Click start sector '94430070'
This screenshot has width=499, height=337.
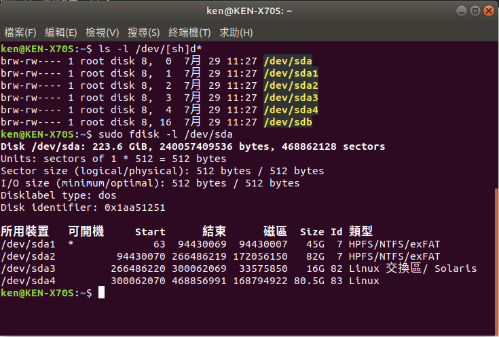point(141,256)
